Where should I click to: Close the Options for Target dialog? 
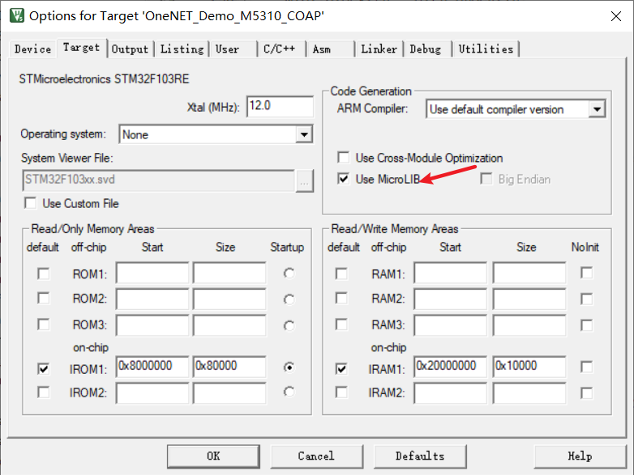tap(616, 16)
